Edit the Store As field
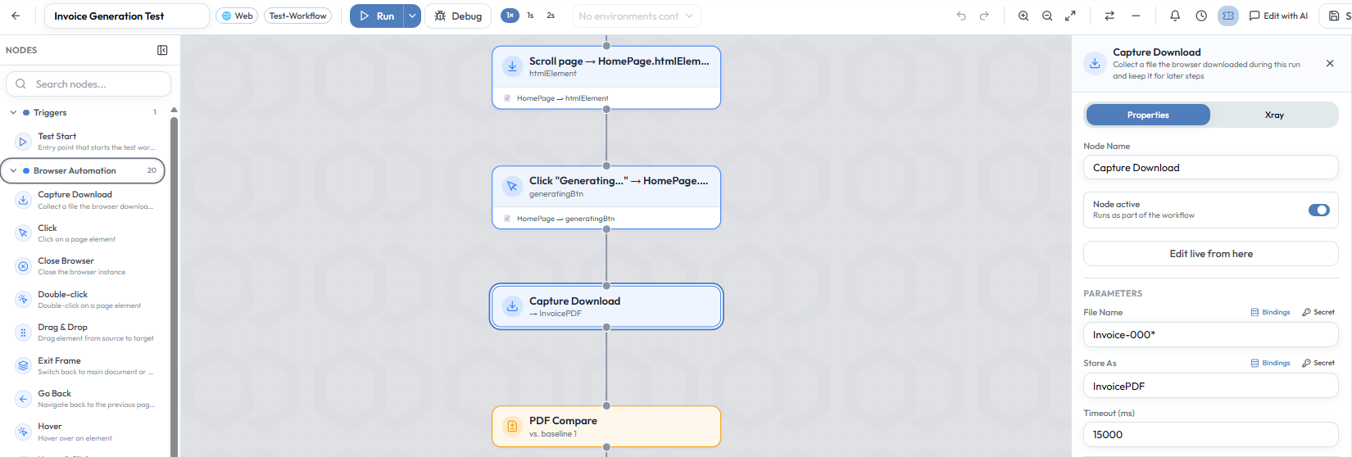 1211,386
